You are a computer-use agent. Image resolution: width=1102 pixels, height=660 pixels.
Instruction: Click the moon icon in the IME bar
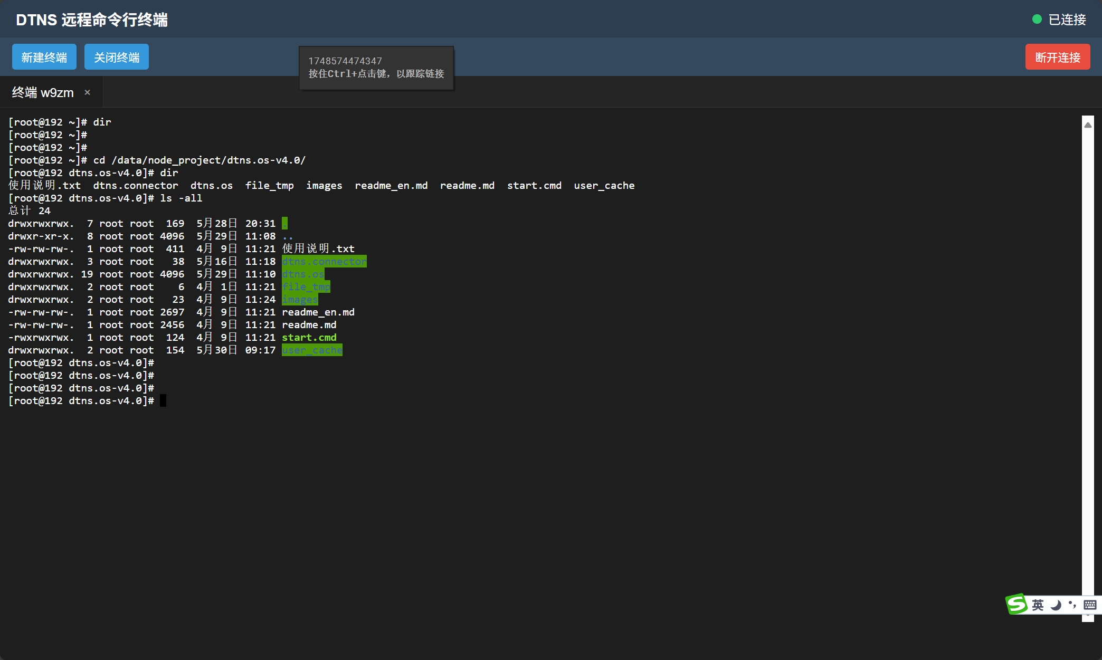click(x=1056, y=605)
